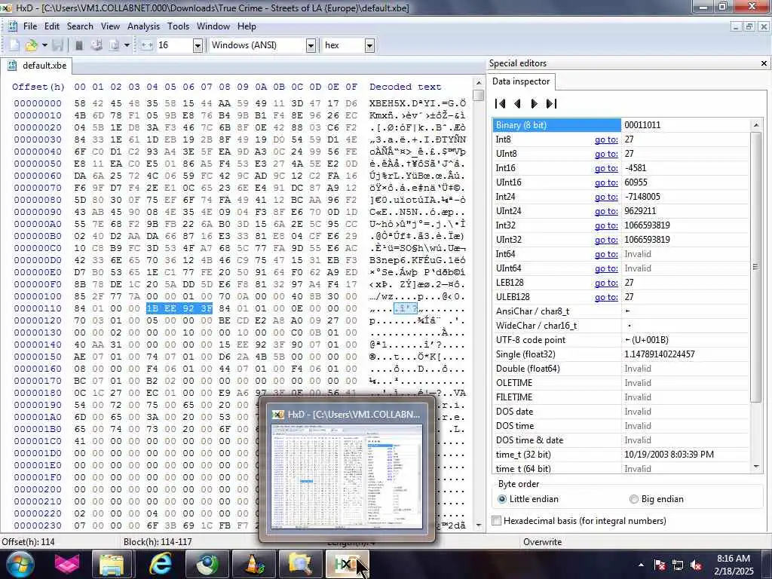Jump to first byte in Data inspector

[501, 103]
